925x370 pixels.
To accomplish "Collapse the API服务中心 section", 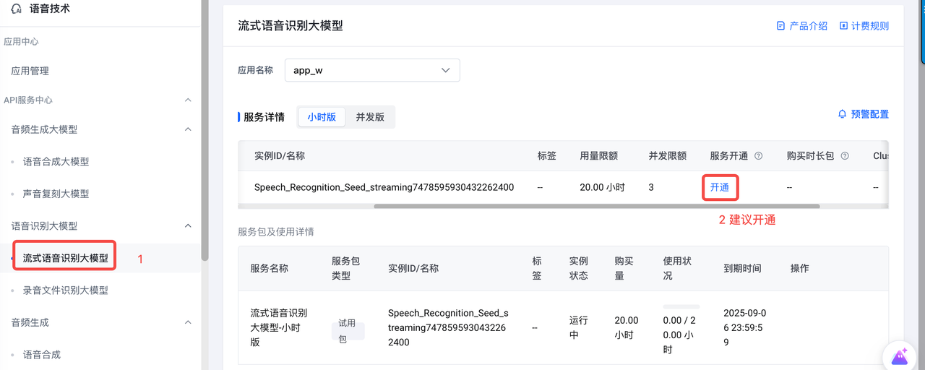I will [188, 100].
